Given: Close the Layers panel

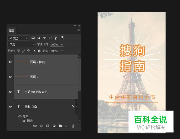Looking at the screenshot, I should tap(79, 26).
